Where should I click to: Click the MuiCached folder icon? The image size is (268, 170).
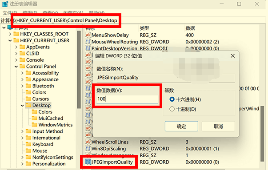35,118
